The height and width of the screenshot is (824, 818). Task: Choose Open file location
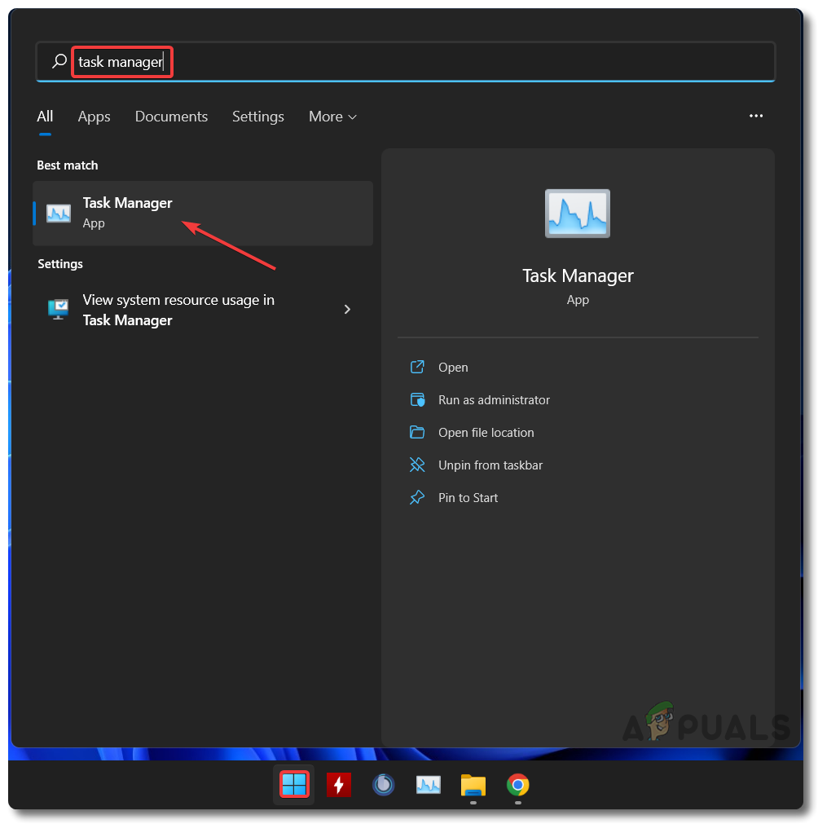[486, 433]
